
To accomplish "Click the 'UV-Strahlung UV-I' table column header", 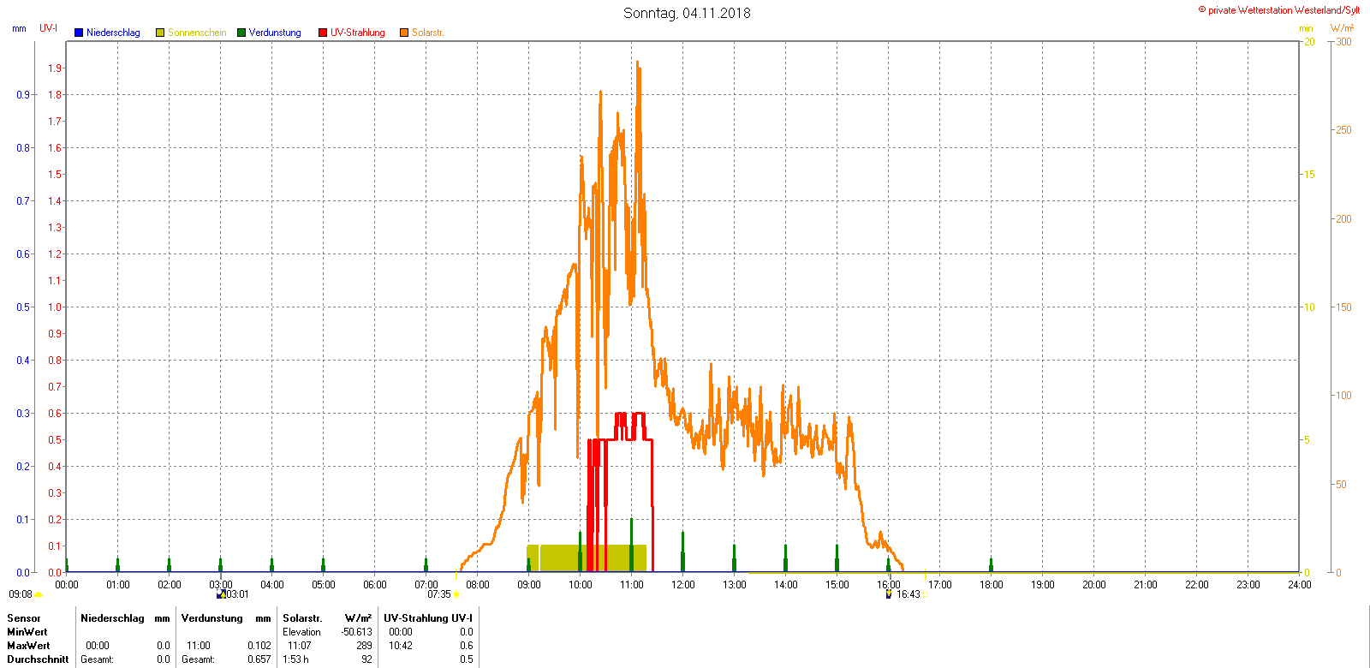I will click(428, 618).
